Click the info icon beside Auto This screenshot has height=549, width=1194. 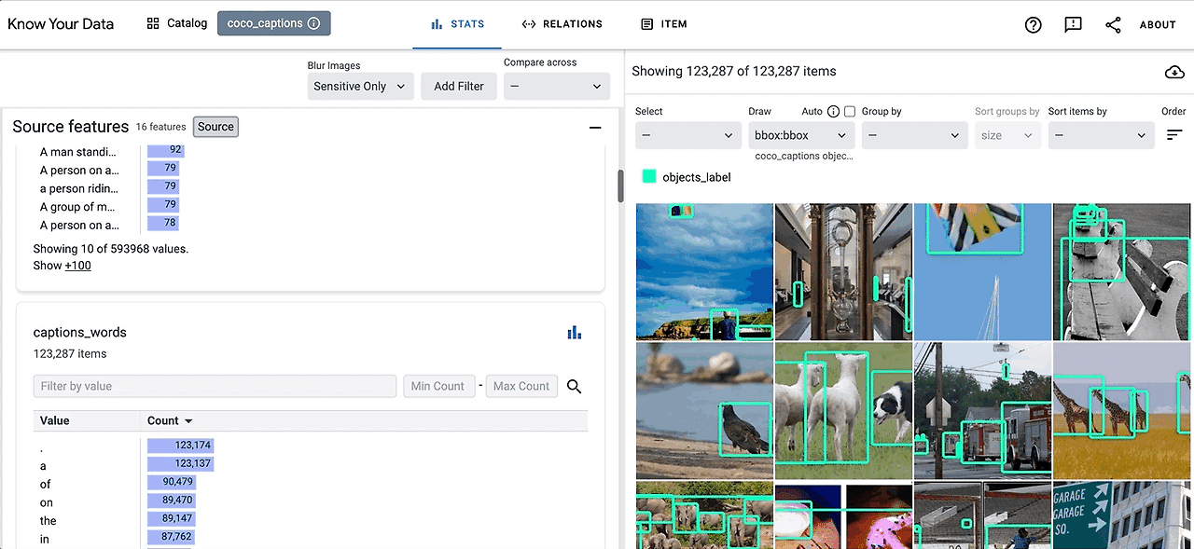[833, 111]
